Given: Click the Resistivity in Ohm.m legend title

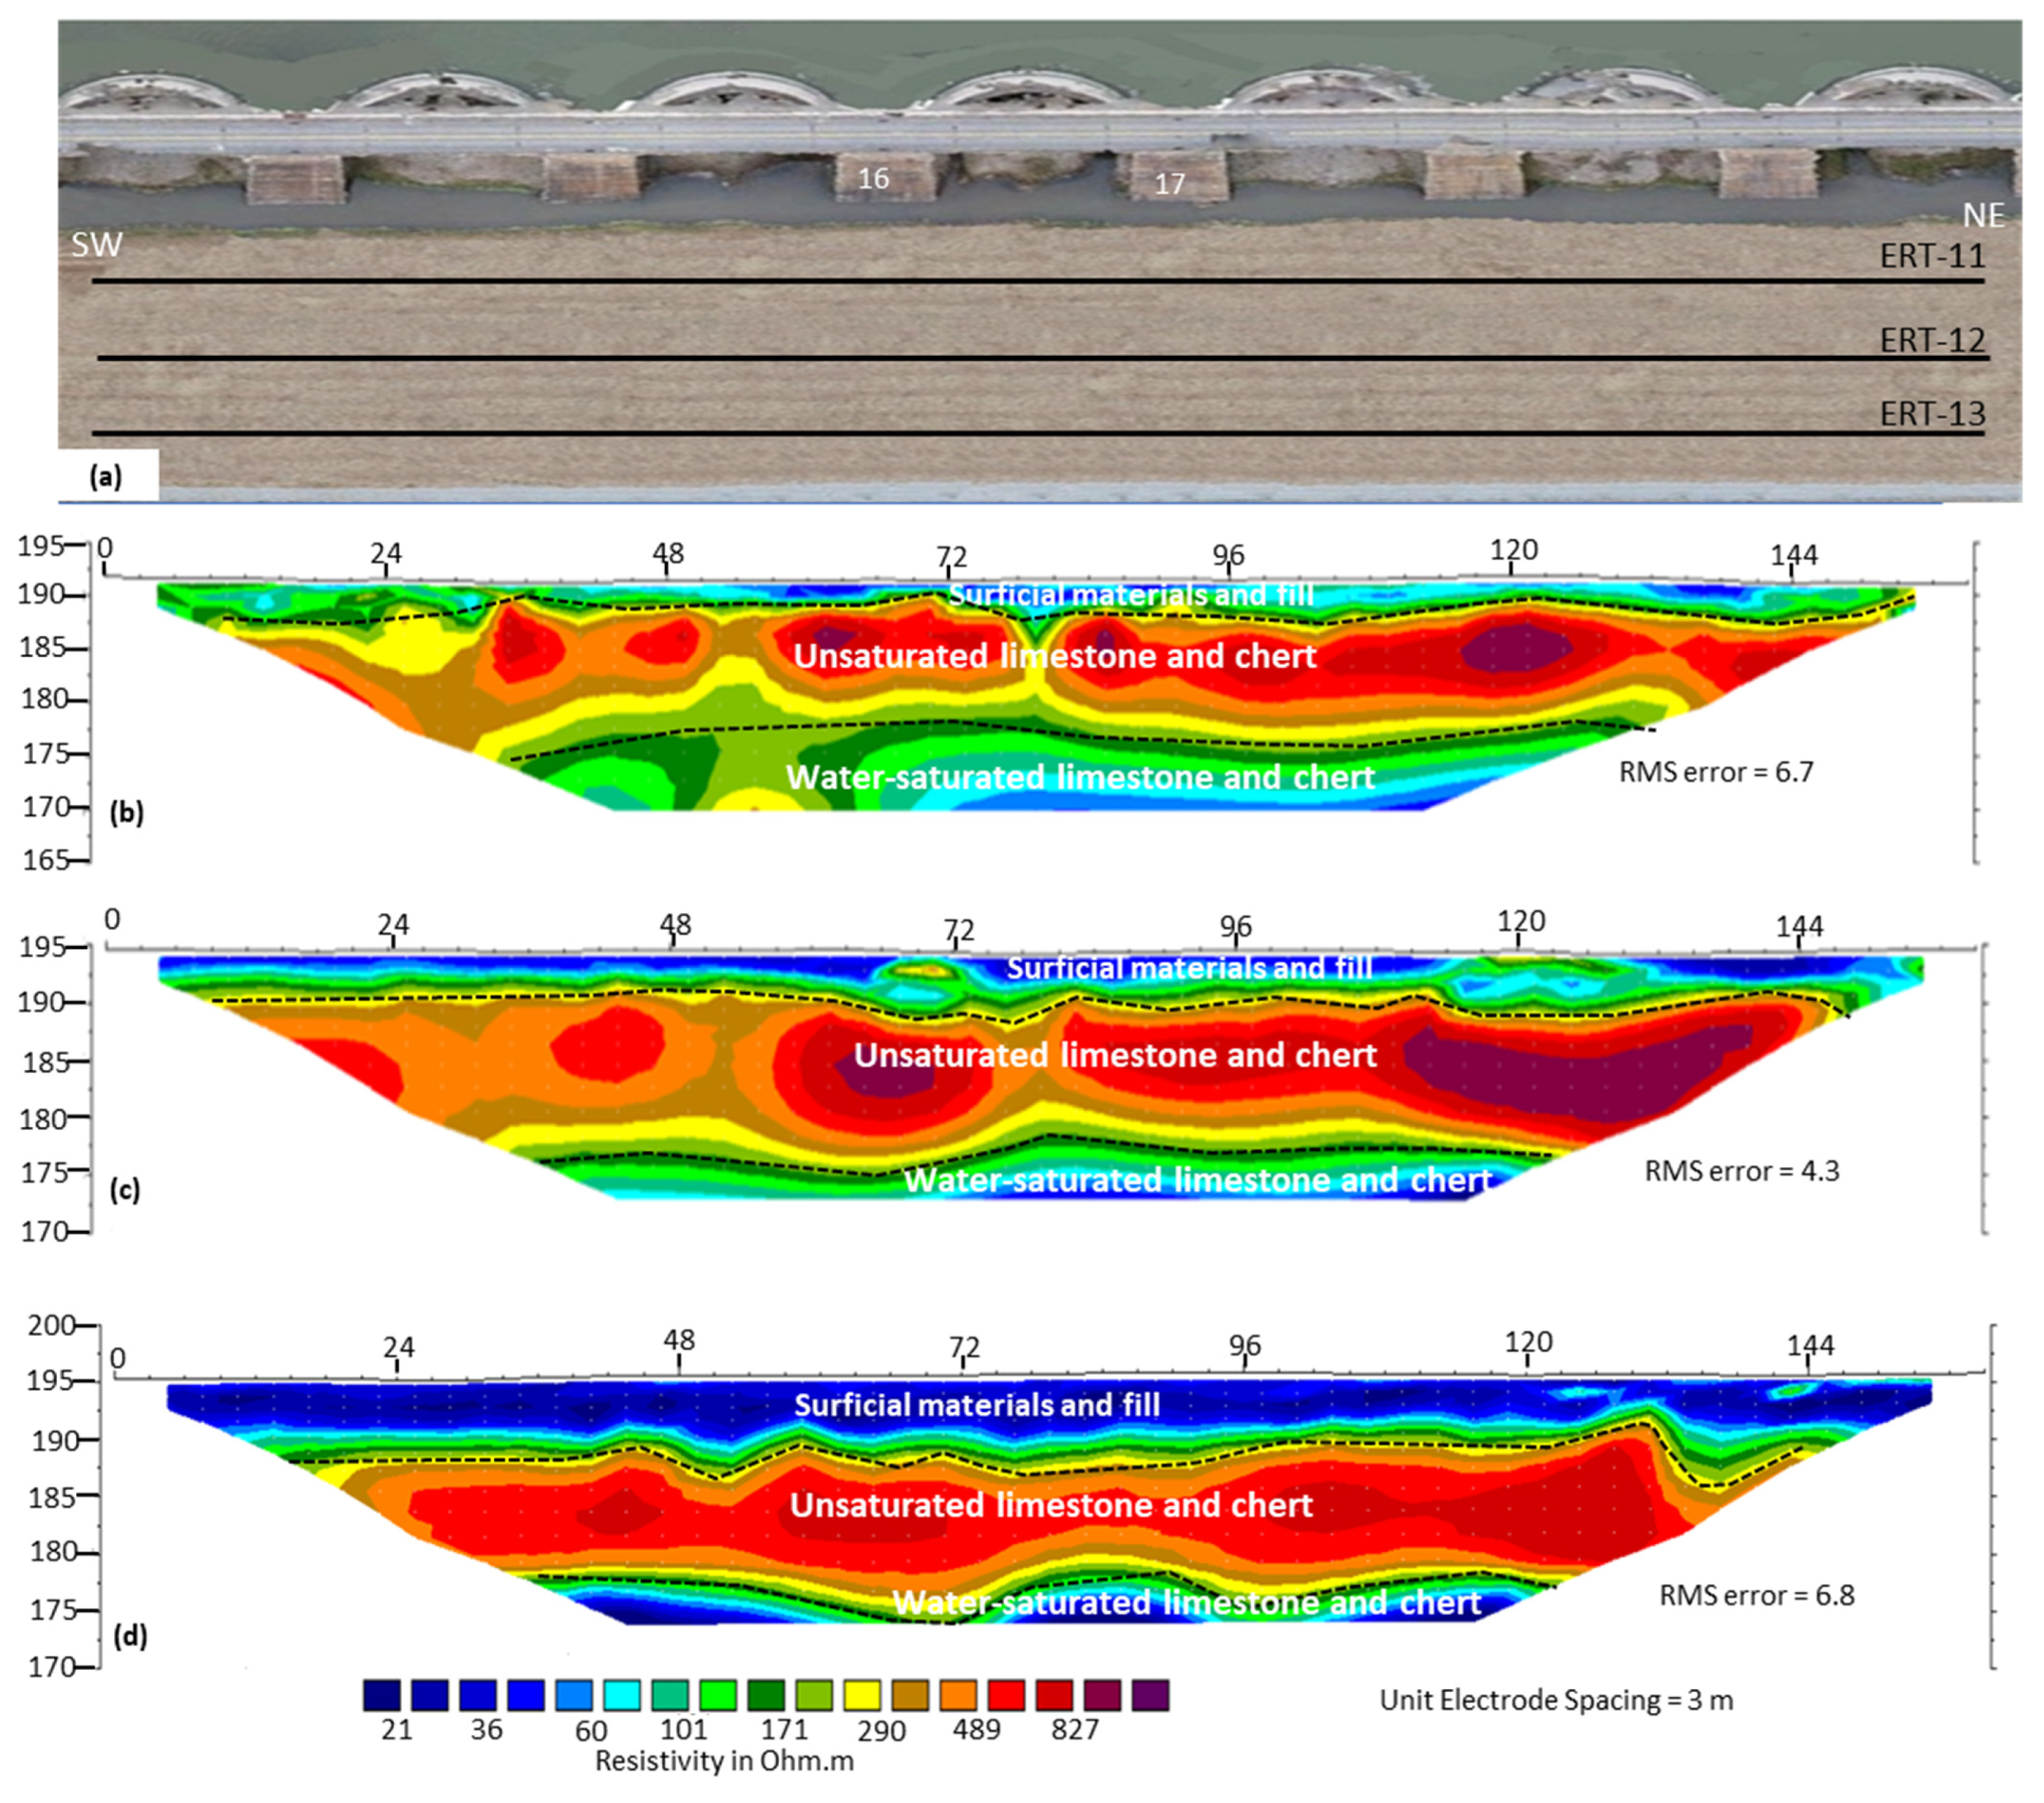Looking at the screenshot, I should click(724, 1761).
